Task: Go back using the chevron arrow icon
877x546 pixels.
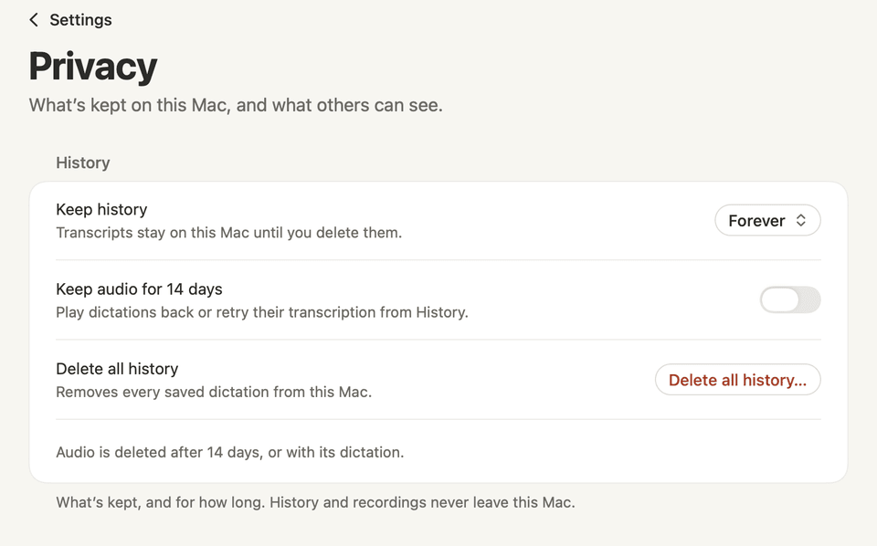Action: click(x=34, y=20)
